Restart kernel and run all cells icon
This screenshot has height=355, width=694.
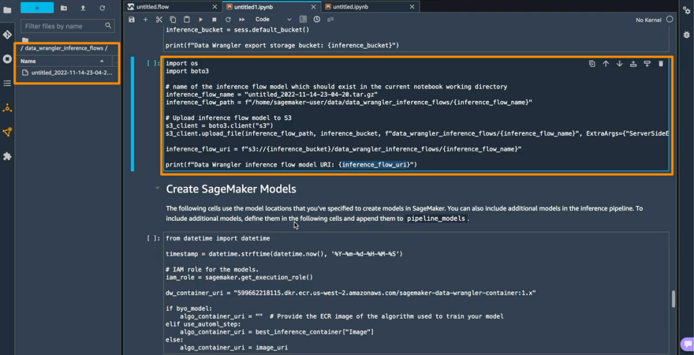click(242, 20)
